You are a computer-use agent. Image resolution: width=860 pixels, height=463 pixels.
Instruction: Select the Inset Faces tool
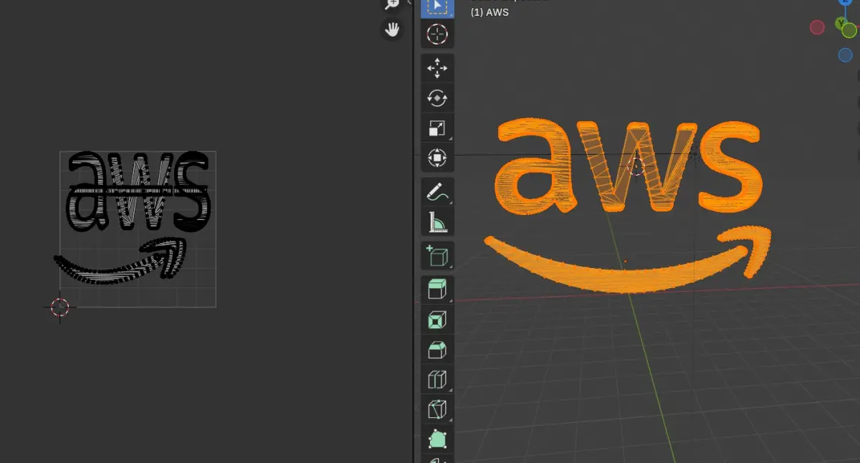point(436,319)
